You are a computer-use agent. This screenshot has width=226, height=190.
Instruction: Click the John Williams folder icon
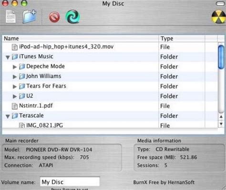click(22, 76)
